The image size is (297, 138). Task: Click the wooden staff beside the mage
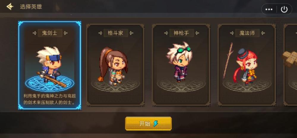click(x=228, y=60)
